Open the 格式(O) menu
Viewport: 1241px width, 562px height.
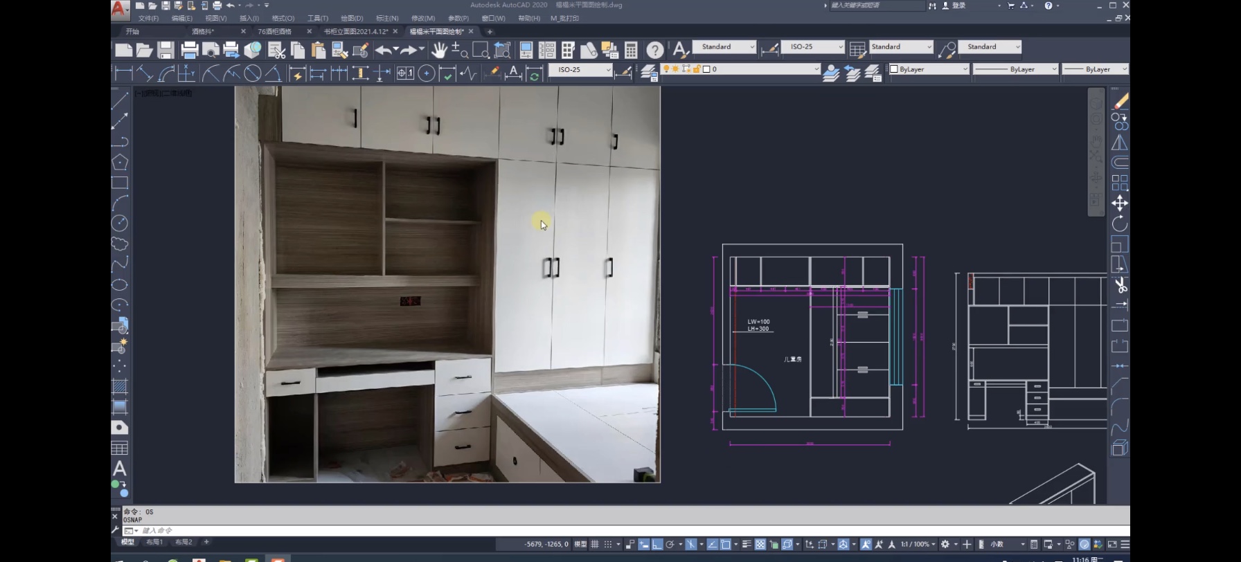pyautogui.click(x=283, y=19)
